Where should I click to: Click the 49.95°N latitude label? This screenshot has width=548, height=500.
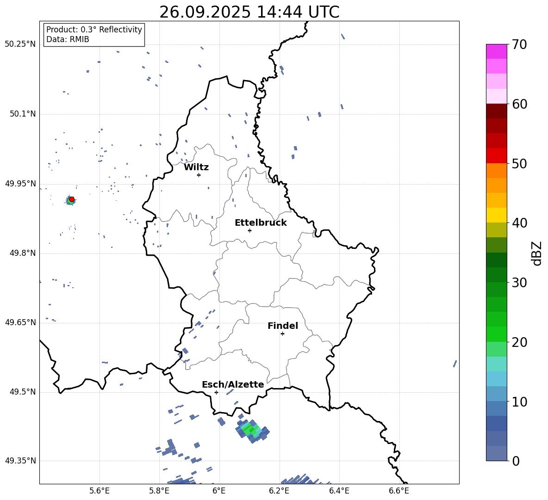(x=20, y=184)
